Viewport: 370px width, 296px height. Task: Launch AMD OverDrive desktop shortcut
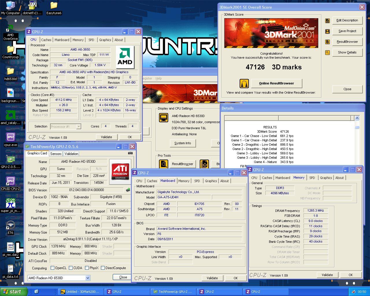pyautogui.click(x=10, y=33)
